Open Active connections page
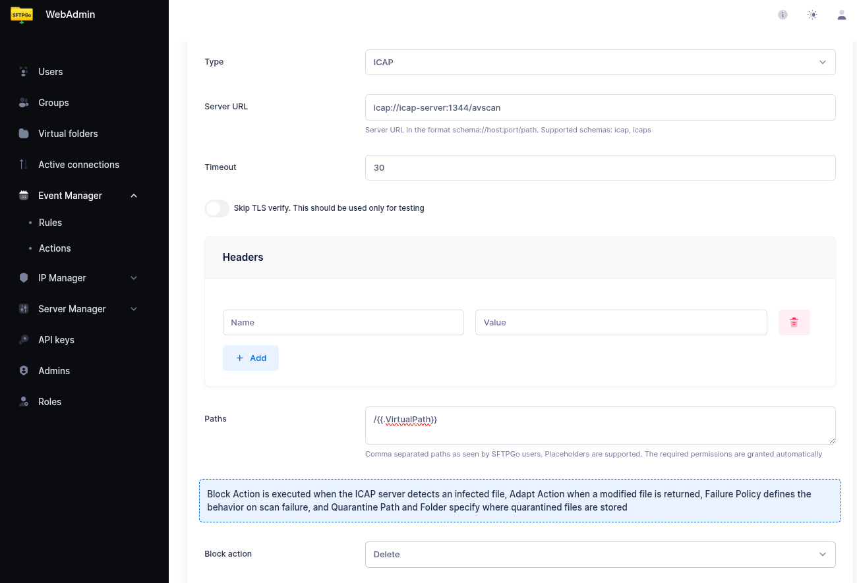Viewport: 857px width, 583px height. tap(78, 165)
